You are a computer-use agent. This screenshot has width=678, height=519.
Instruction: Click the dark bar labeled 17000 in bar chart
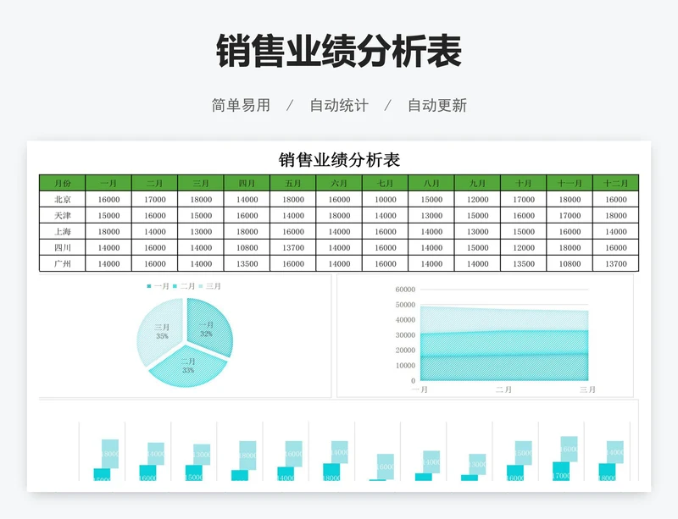561,471
